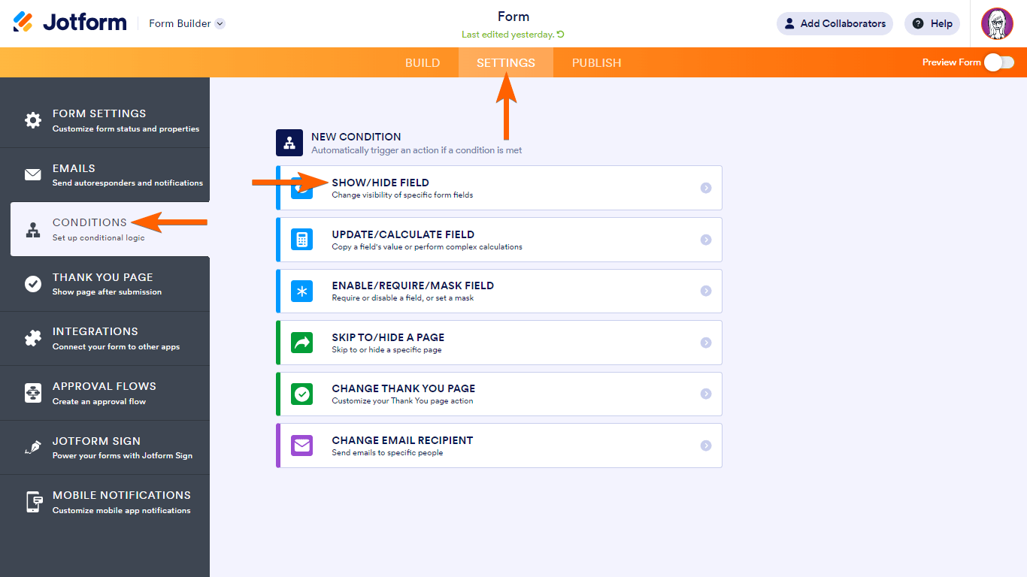Click the Integrations puzzle piece icon
The image size is (1027, 577).
pyautogui.click(x=33, y=338)
